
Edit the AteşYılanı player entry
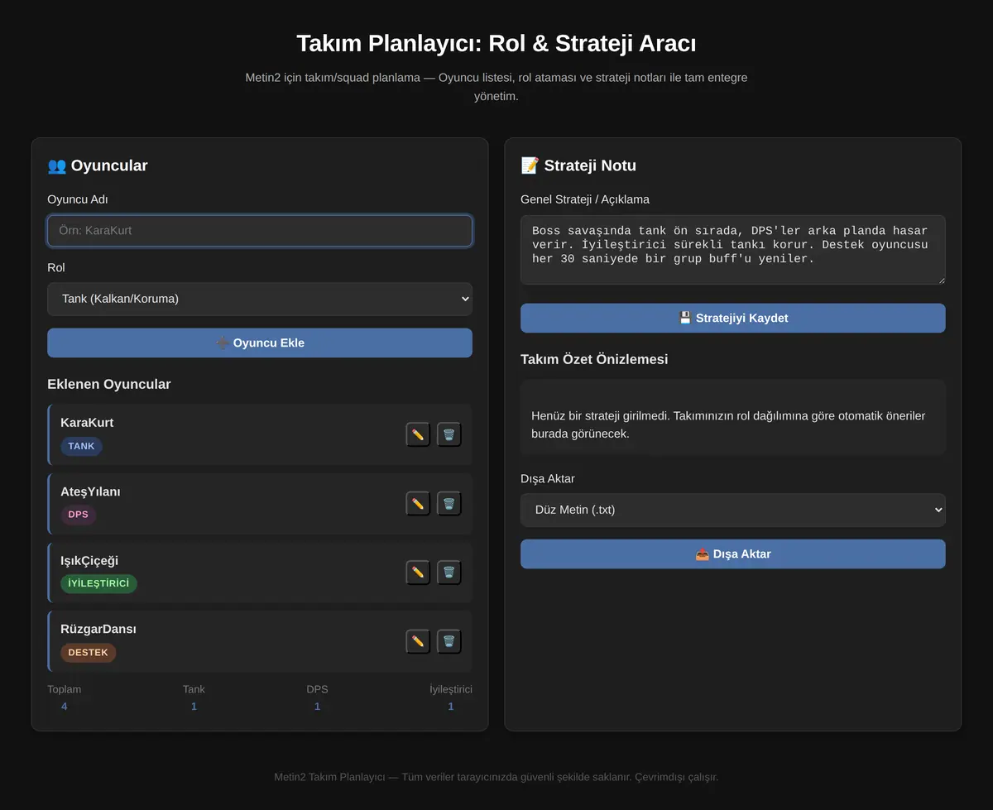(418, 503)
